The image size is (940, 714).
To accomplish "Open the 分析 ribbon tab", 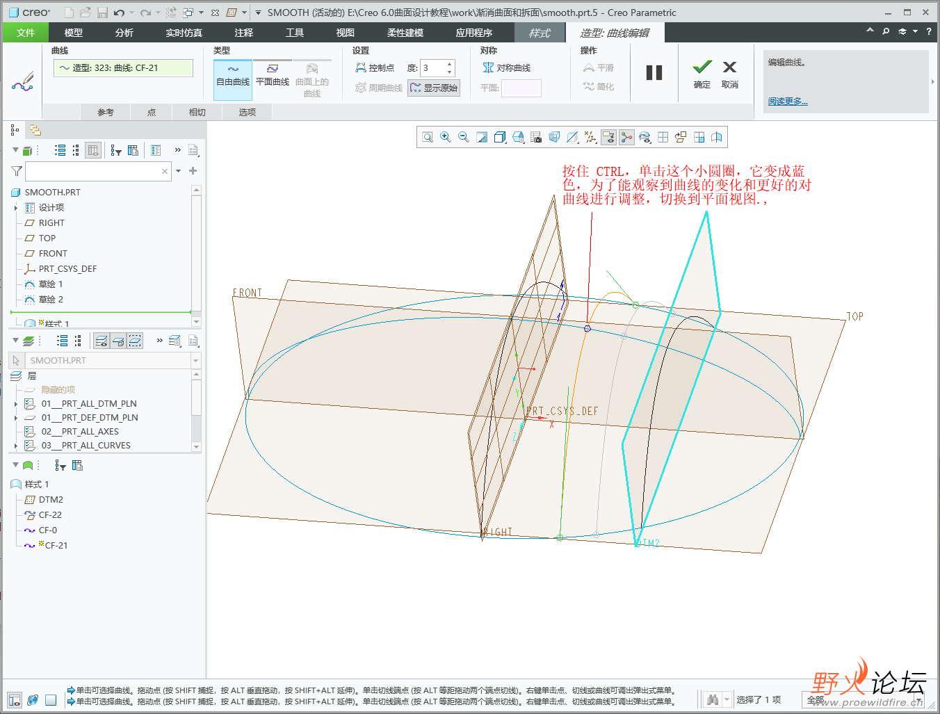I will (x=124, y=33).
